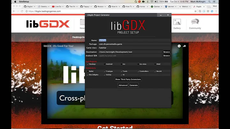This screenshot has height=129, width=230.
Task: Click the shield extension icon in toolbar
Action: click(208, 11)
